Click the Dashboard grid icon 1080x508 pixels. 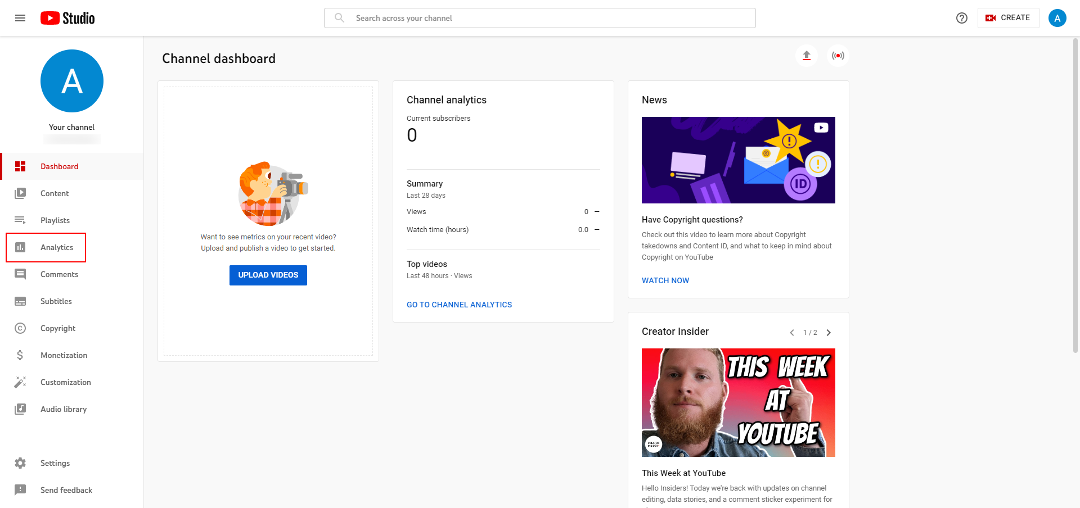point(20,166)
